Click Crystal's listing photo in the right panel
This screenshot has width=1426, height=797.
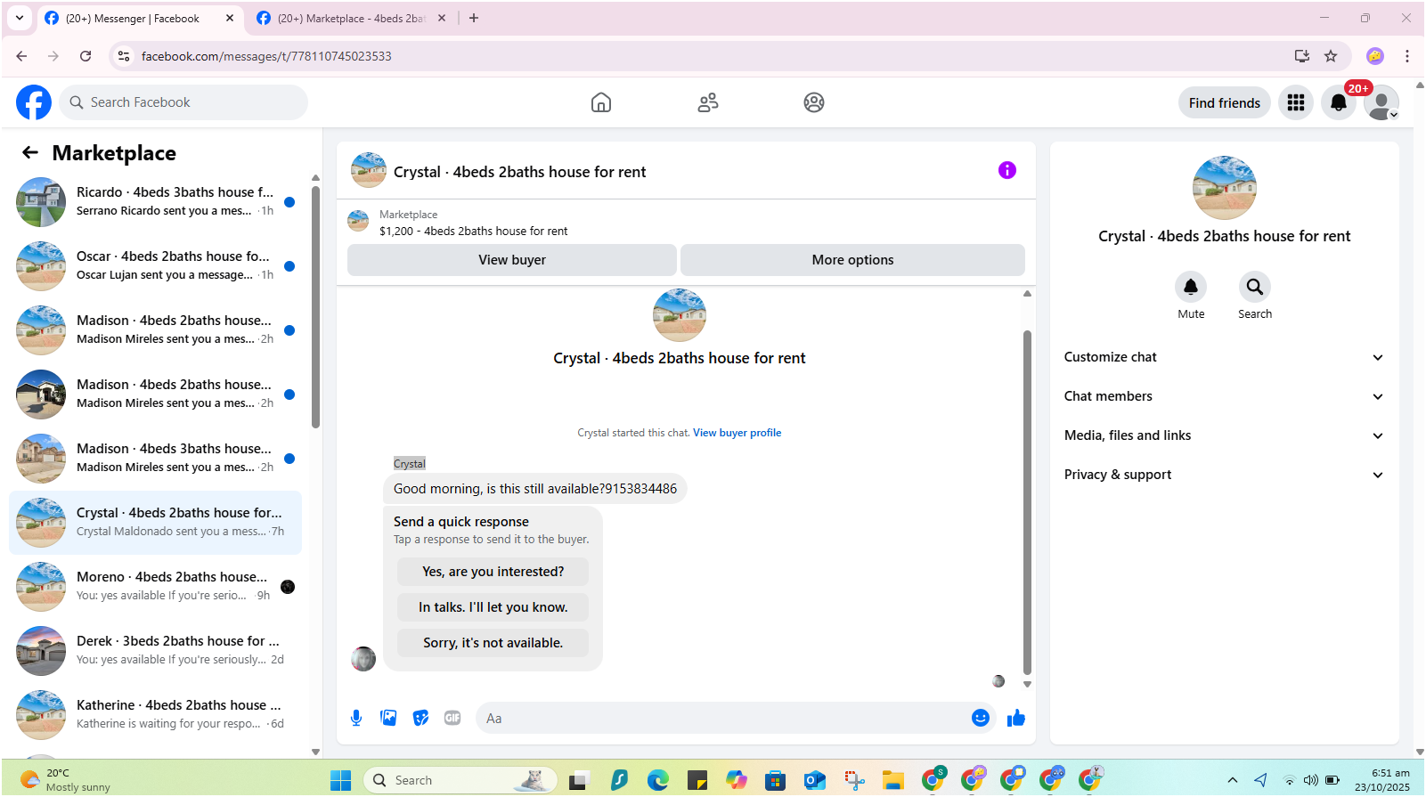tap(1225, 188)
